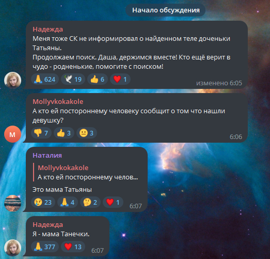Open Наталия's sunset avatar
Viewport: 270px width, 259px height.
coord(12,203)
